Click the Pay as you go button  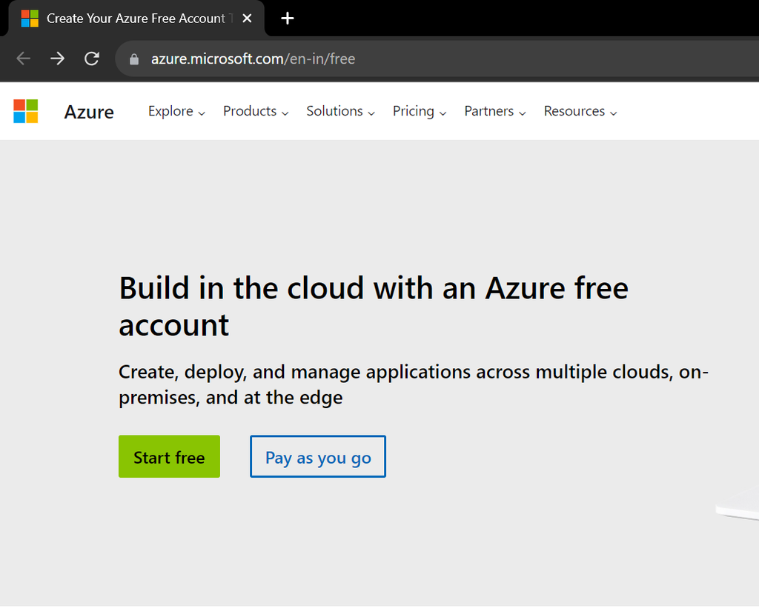point(317,456)
